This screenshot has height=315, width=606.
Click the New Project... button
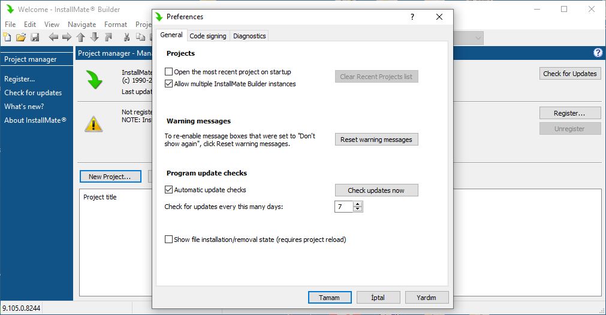point(110,177)
